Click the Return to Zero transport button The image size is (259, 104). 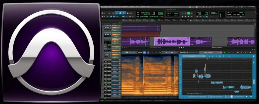point(182,16)
